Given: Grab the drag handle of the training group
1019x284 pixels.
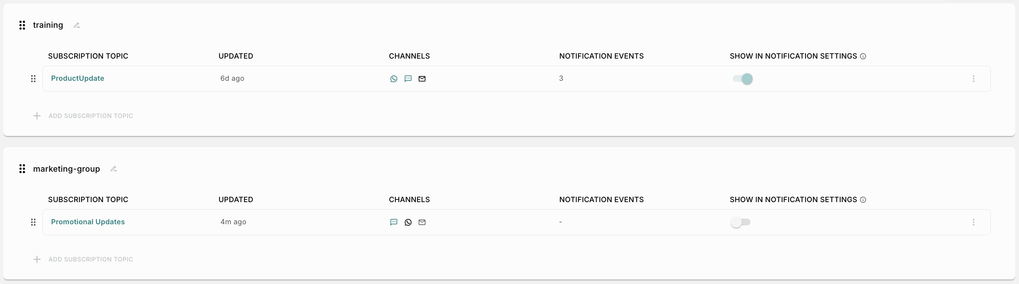Looking at the screenshot, I should tap(22, 25).
